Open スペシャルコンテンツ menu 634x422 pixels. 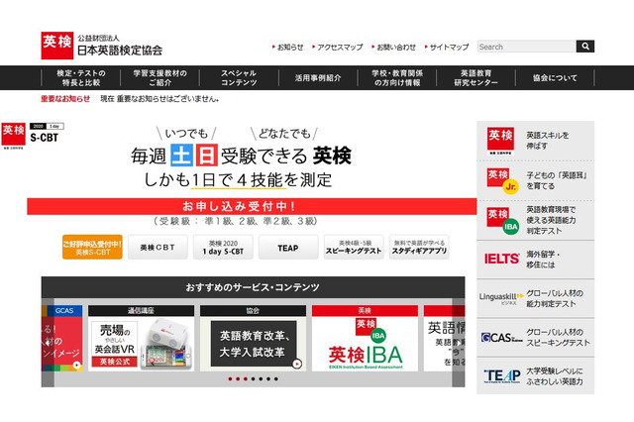click(x=239, y=77)
